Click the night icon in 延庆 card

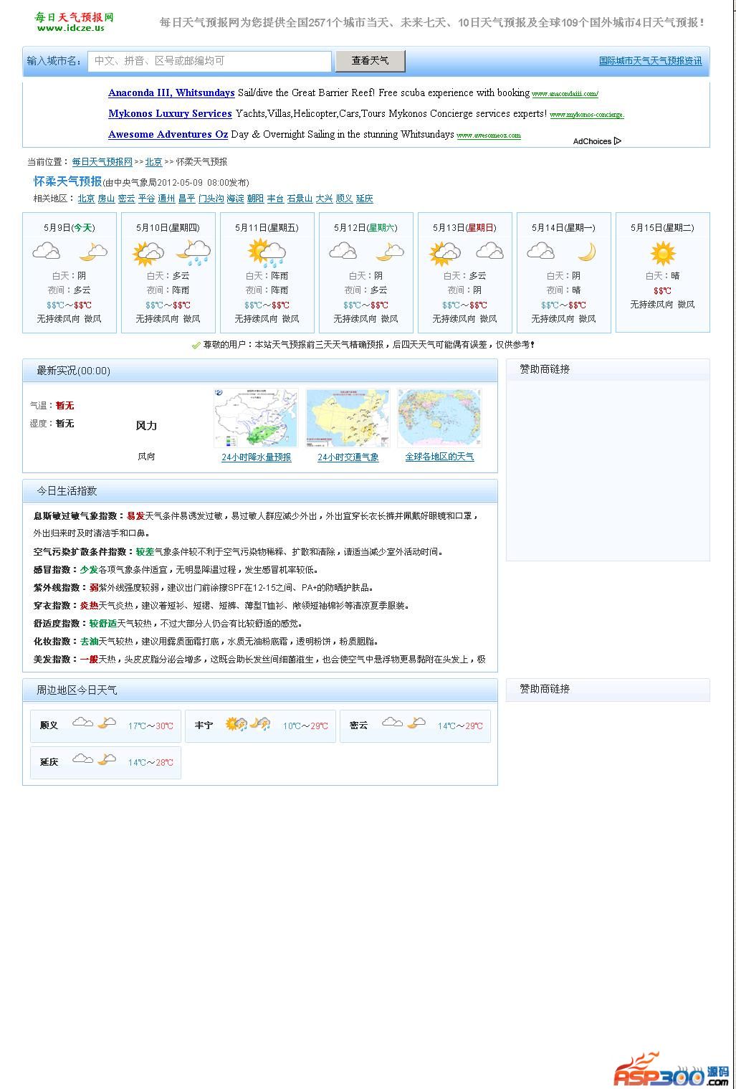click(107, 759)
